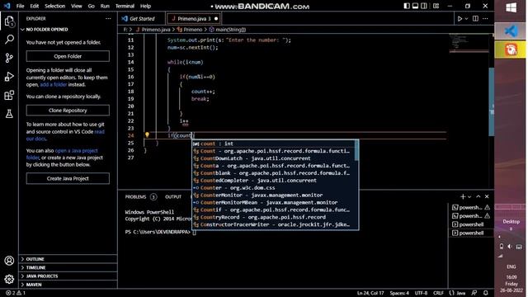Open the Manage gear icon
This screenshot has width=528, height=297.
(x=9, y=279)
